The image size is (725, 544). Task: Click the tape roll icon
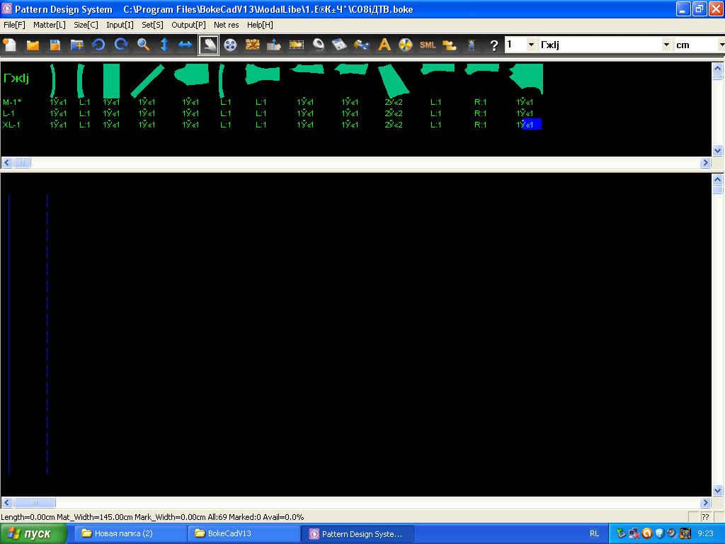[319, 45]
